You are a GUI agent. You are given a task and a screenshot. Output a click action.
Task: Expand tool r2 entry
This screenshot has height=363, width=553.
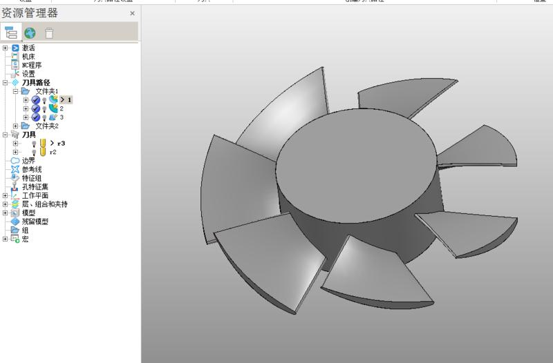pyautogui.click(x=15, y=152)
